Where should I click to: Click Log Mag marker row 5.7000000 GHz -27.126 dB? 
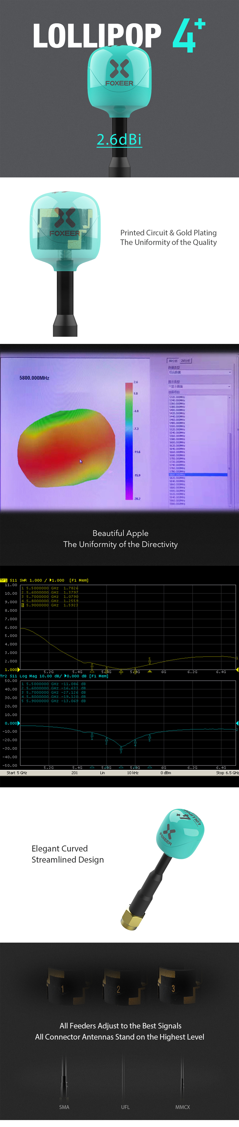53,693
